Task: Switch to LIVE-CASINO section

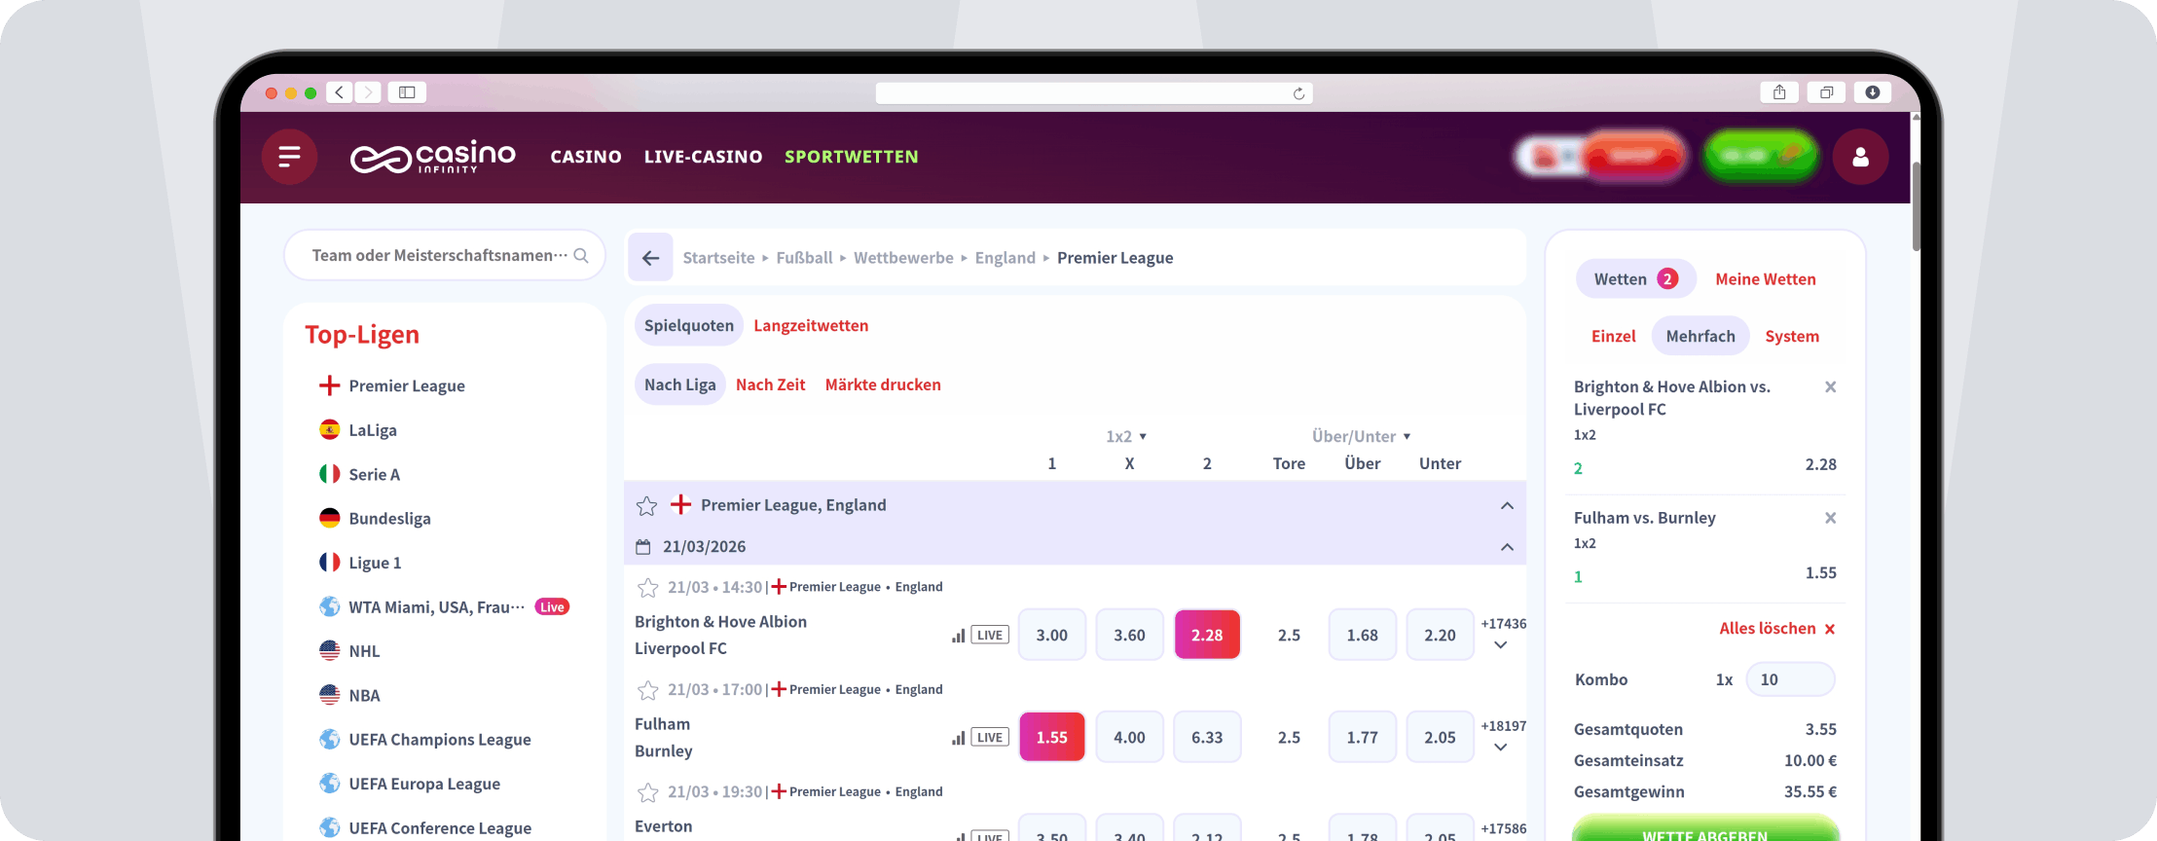Action: 703,157
